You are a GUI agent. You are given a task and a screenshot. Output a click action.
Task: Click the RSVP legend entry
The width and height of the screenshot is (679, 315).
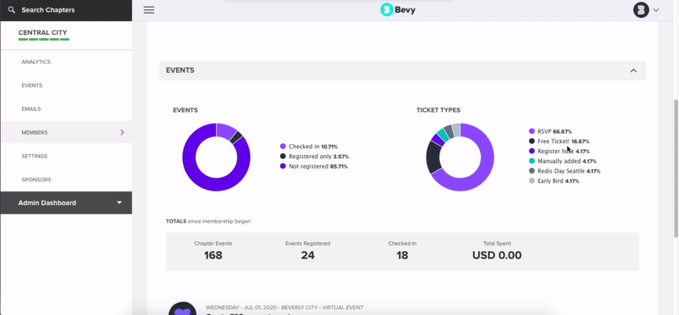(550, 131)
